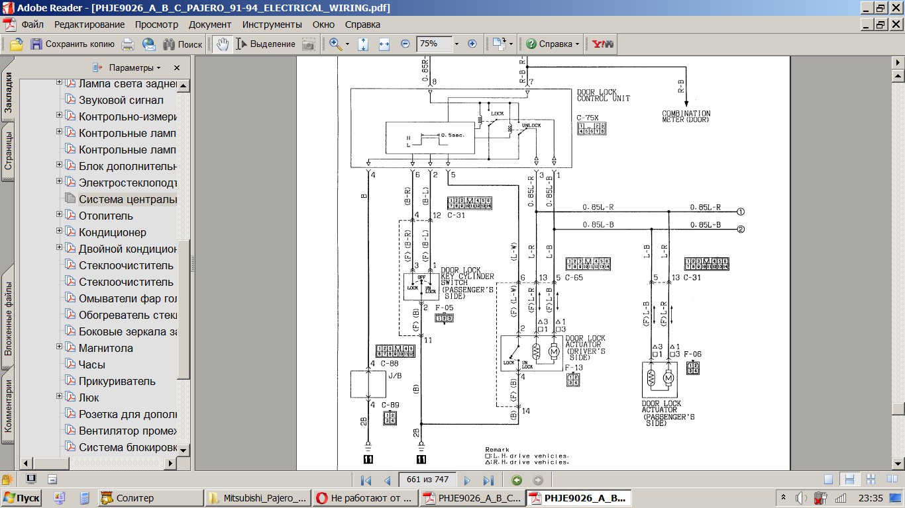The image size is (905, 508).
Task: Go to the previous page arrow
Action: pyautogui.click(x=388, y=480)
